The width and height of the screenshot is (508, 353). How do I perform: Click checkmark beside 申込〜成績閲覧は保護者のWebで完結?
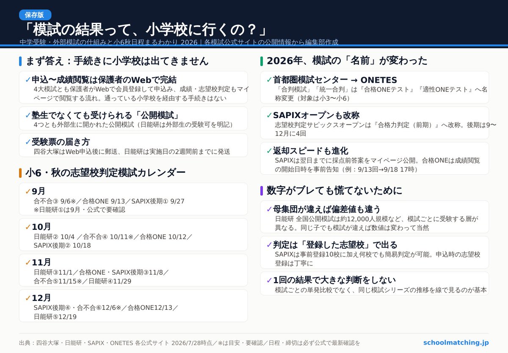[28, 80]
